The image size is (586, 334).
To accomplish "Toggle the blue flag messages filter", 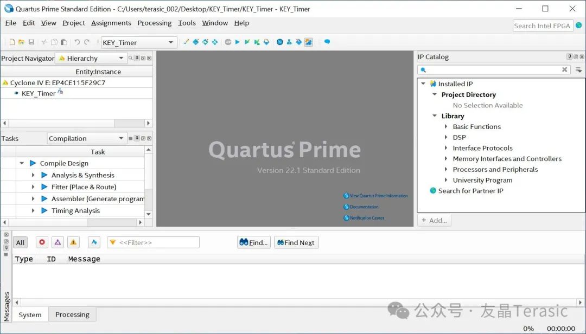I will [94, 242].
